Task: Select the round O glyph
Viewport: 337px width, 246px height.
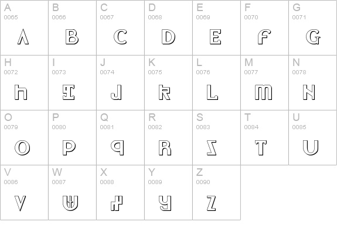Action: pos(22,148)
